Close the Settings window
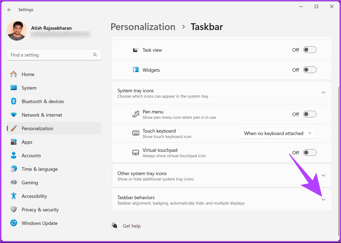The width and height of the screenshot is (341, 243). [x=332, y=7]
